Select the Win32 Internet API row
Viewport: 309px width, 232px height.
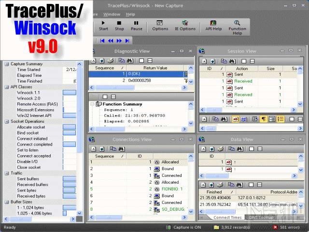[40, 116]
